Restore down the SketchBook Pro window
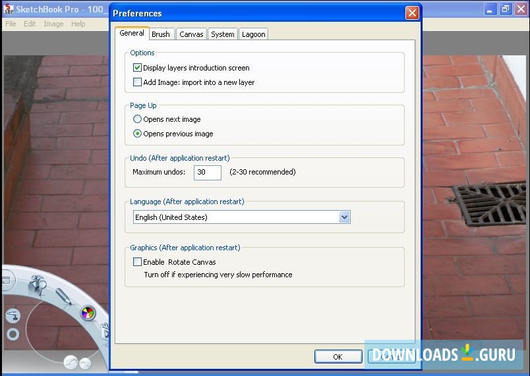 click(506, 9)
